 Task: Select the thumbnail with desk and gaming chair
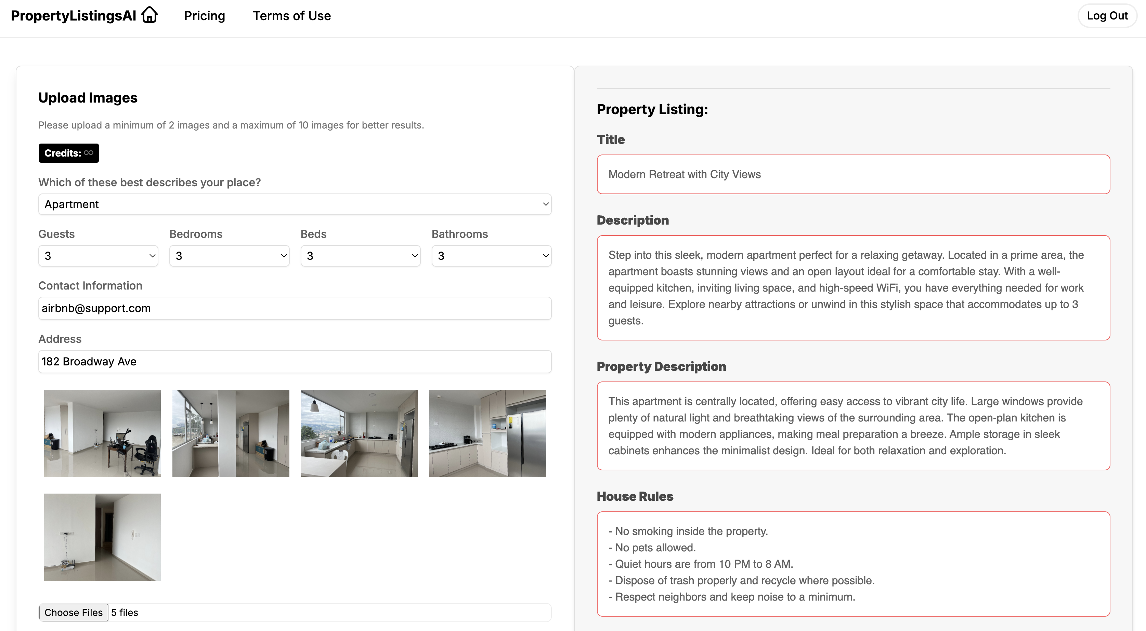102,433
